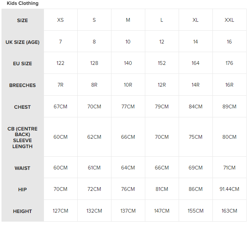Click the Kids Clothing heading
This screenshot has width=250, height=231.
click(x=23, y=3)
